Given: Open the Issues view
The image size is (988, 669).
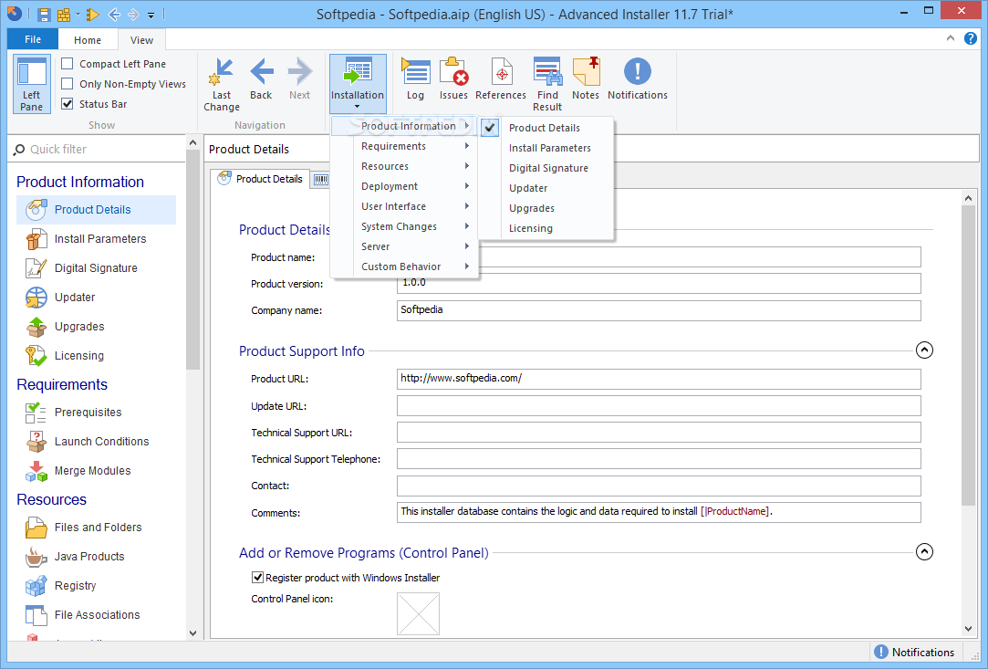Looking at the screenshot, I should pyautogui.click(x=453, y=79).
